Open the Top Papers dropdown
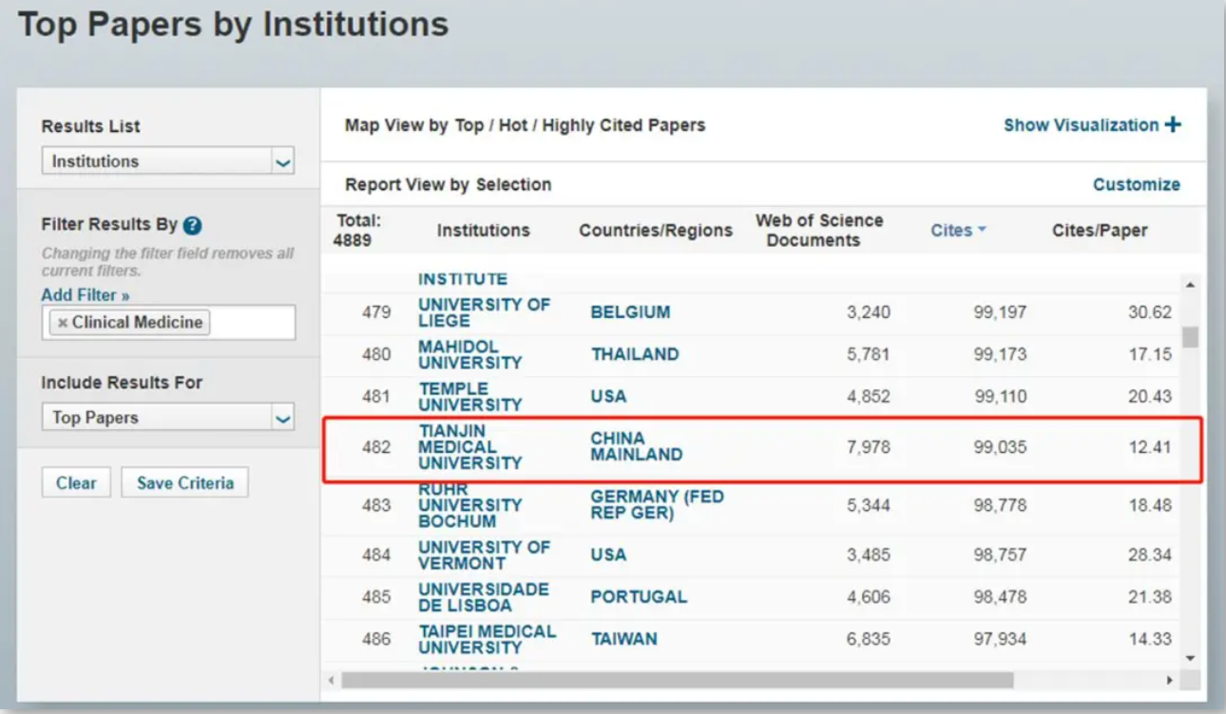This screenshot has width=1226, height=714. coord(168,418)
